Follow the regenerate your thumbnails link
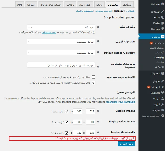Screen dimensions: 165x151 point(120,102)
